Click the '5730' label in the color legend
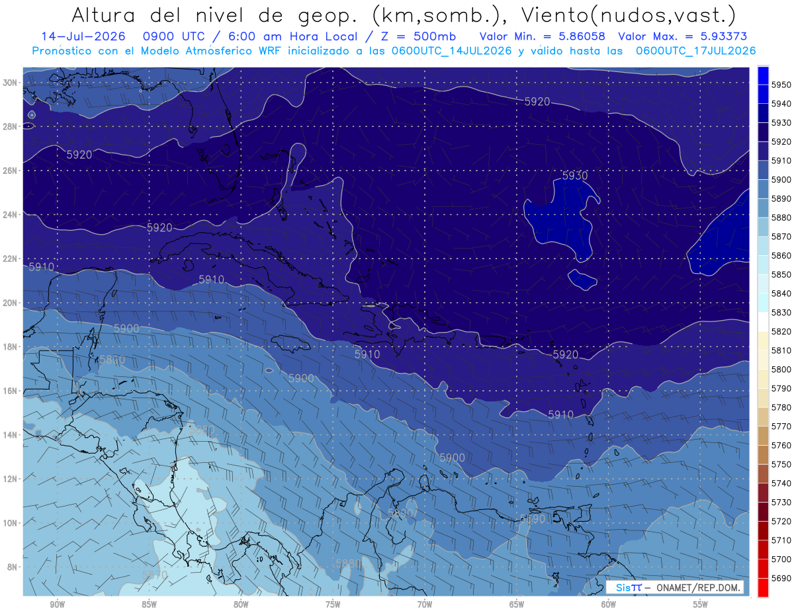The width and height of the screenshot is (794, 613). coord(781,502)
